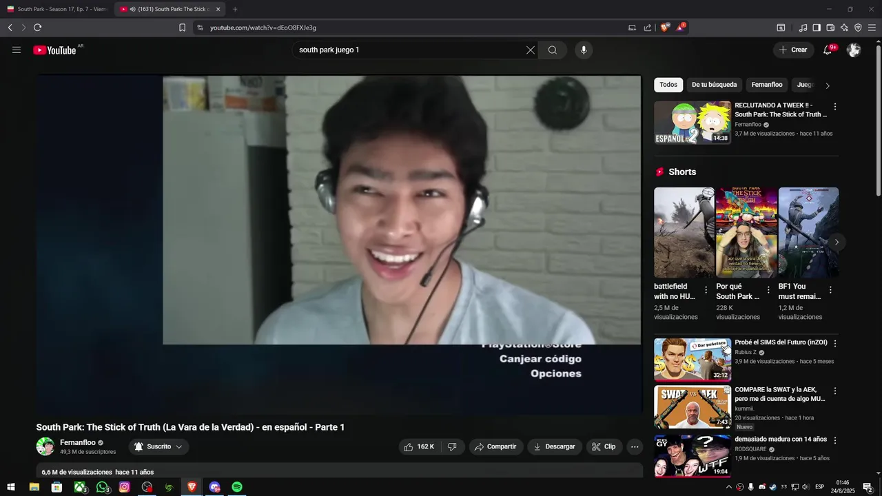
Task: Switch to South Park Season 17 tab
Action: click(57, 9)
